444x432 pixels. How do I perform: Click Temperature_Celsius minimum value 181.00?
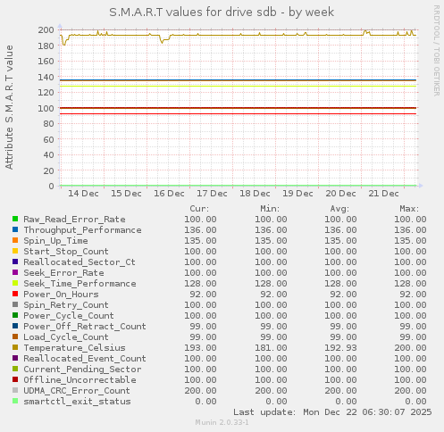[x=271, y=348]
